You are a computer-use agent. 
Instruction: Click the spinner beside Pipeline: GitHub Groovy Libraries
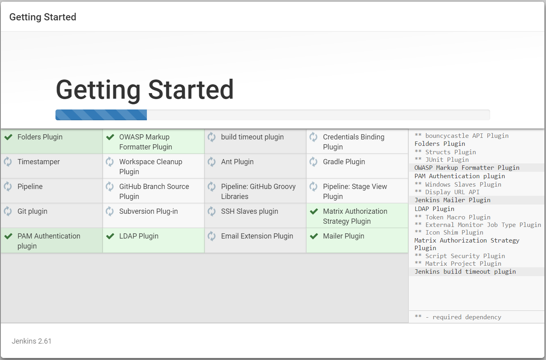tap(212, 187)
